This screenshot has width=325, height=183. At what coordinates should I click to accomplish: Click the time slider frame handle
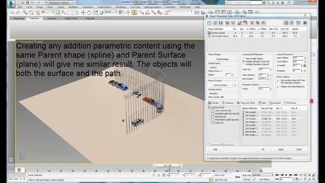168,165
